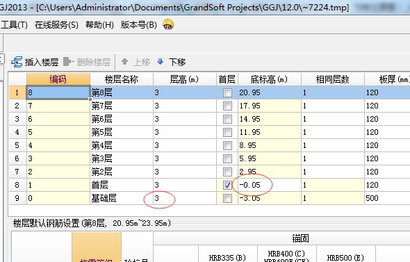410x262 pixels.
Task: Click the 插入楼层 button label
Action: (42, 63)
